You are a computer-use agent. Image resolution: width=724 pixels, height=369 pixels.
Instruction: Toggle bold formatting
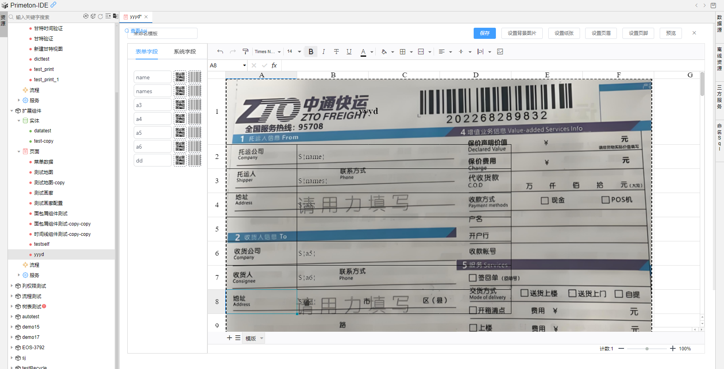(311, 52)
